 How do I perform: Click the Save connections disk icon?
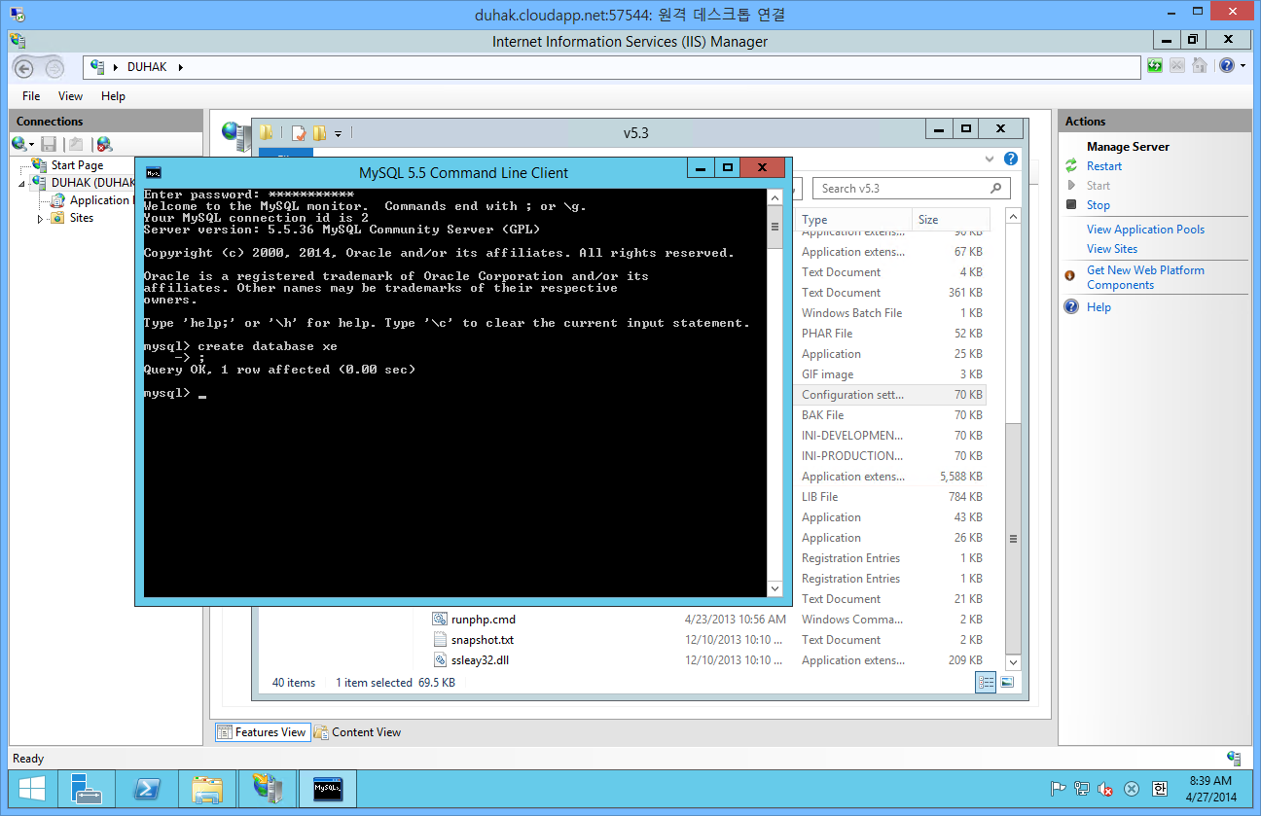click(49, 144)
